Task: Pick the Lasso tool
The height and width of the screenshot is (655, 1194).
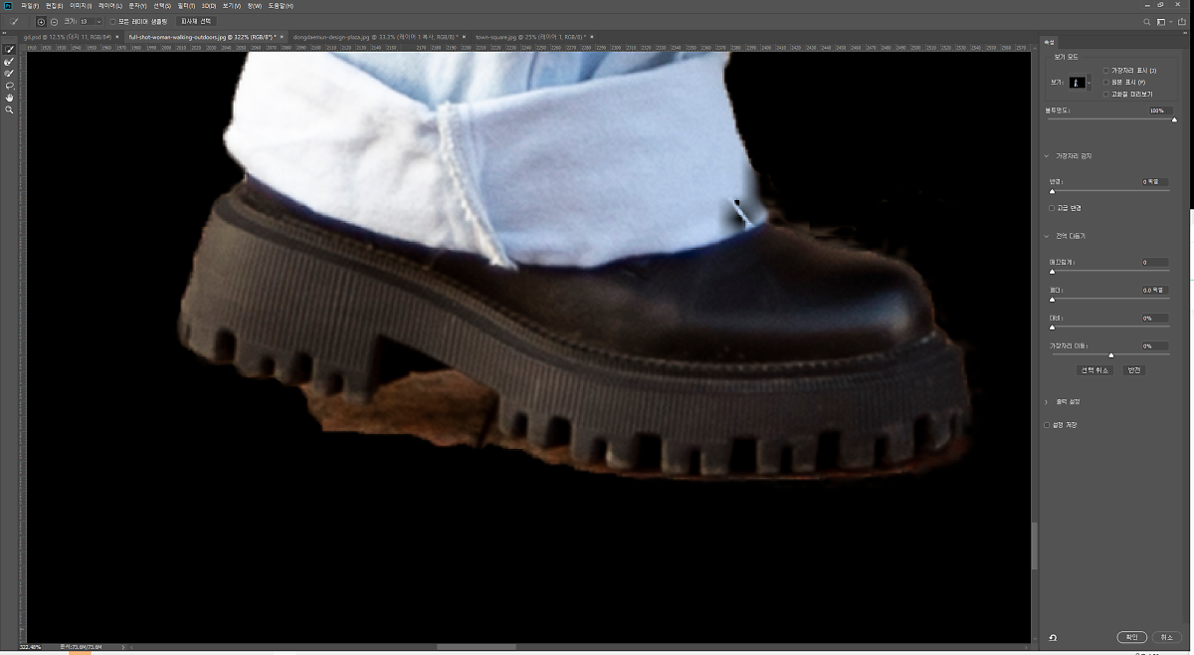Action: pos(10,86)
